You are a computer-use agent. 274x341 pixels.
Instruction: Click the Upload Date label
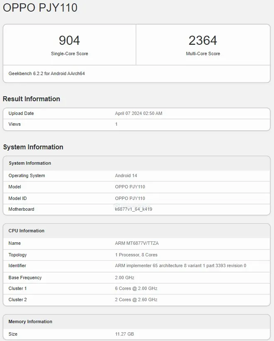pos(21,113)
